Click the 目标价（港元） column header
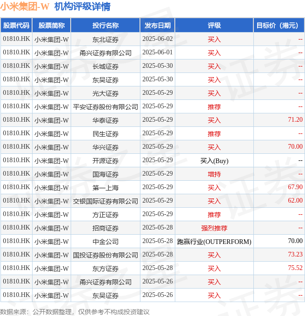The height and width of the screenshot is (316, 305). click(279, 26)
